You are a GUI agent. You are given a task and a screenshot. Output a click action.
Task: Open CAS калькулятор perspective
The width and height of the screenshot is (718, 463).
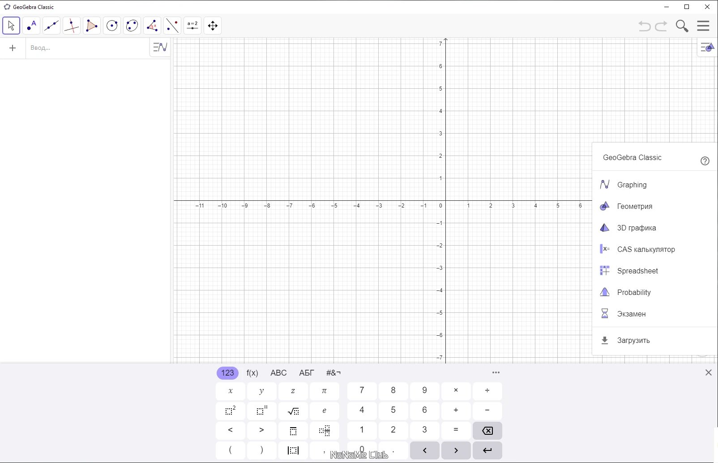655,249
